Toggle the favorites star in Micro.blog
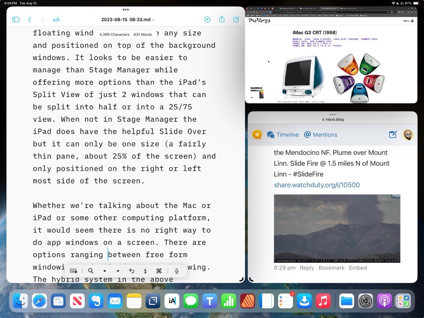 257,135
